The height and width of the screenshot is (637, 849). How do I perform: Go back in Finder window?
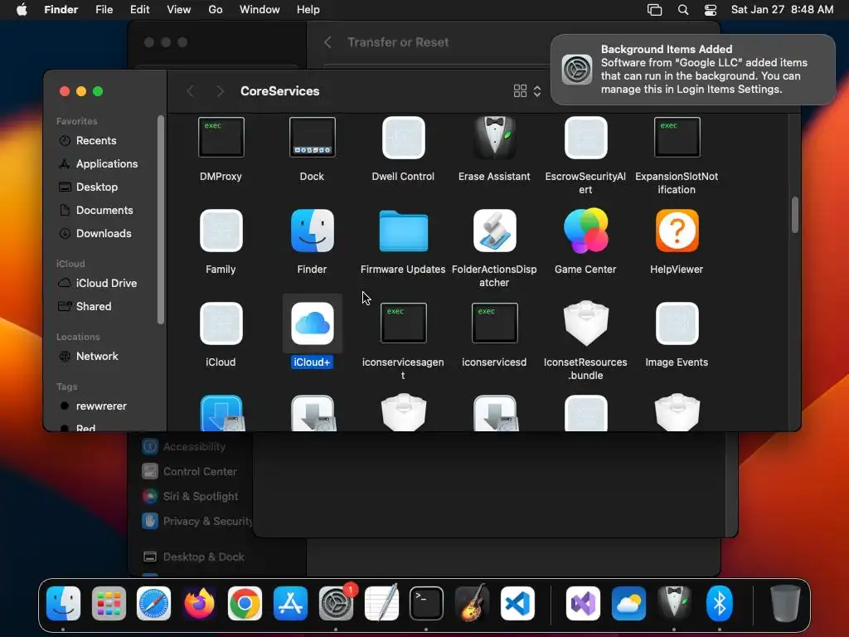190,91
